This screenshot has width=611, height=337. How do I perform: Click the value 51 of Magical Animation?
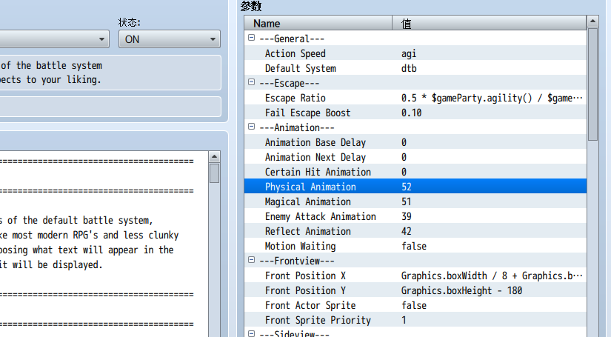[407, 201]
